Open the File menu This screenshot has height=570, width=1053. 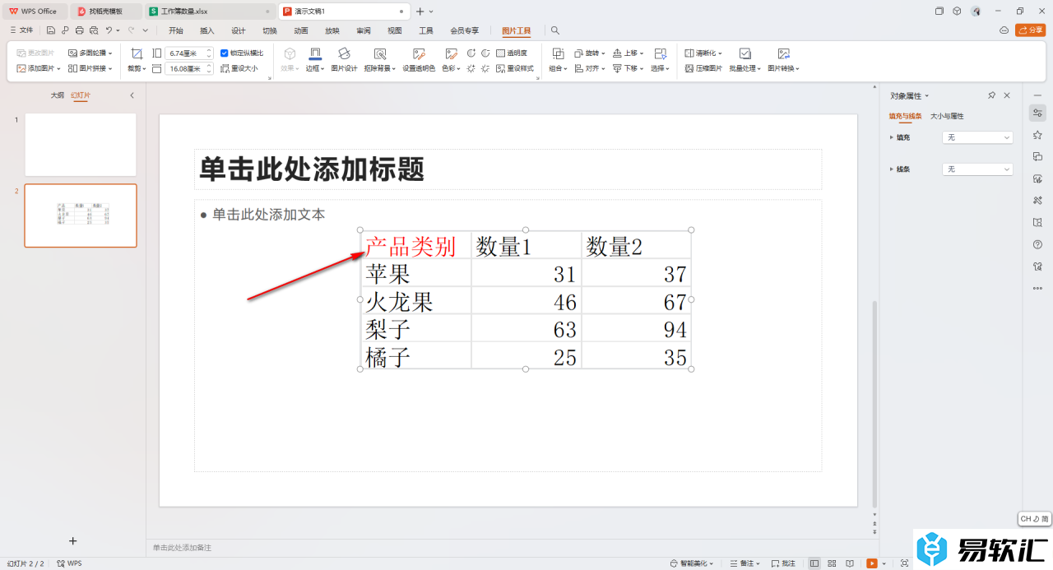point(22,30)
